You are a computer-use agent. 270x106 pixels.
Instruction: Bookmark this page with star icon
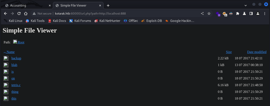(209, 13)
